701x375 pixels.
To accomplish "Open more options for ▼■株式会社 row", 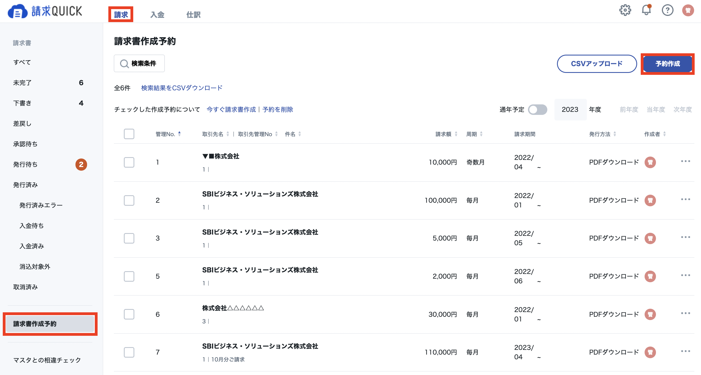I will click(686, 161).
